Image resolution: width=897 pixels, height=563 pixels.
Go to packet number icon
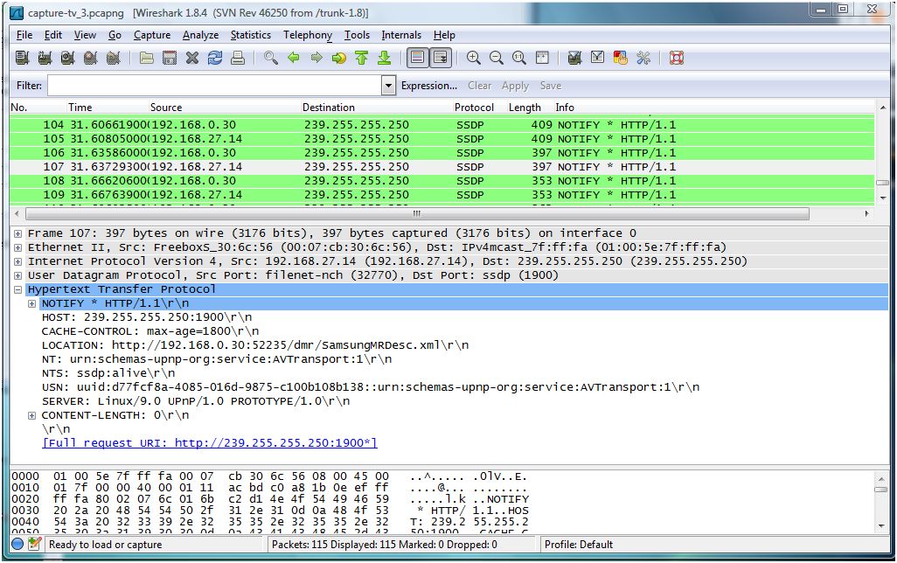(x=338, y=58)
